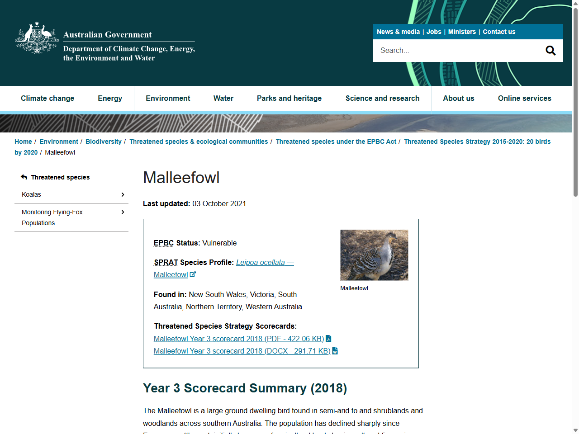Click the search magnifying glass icon
The image size is (579, 434).
(x=551, y=50)
